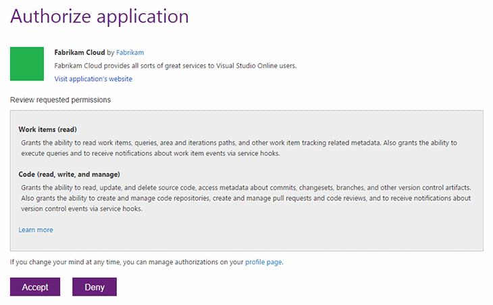Click the work items permission description paragraph
Image resolution: width=493 pixels, height=305 pixels.
pos(239,148)
